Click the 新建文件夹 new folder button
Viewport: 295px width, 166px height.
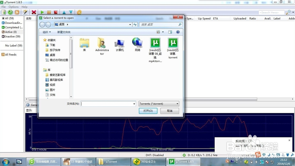click(64, 32)
